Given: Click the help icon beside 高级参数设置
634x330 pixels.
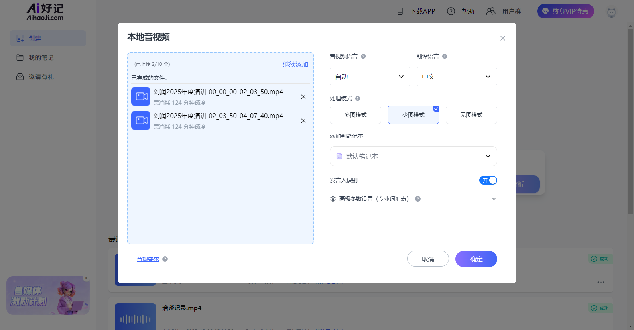Looking at the screenshot, I should 418,199.
